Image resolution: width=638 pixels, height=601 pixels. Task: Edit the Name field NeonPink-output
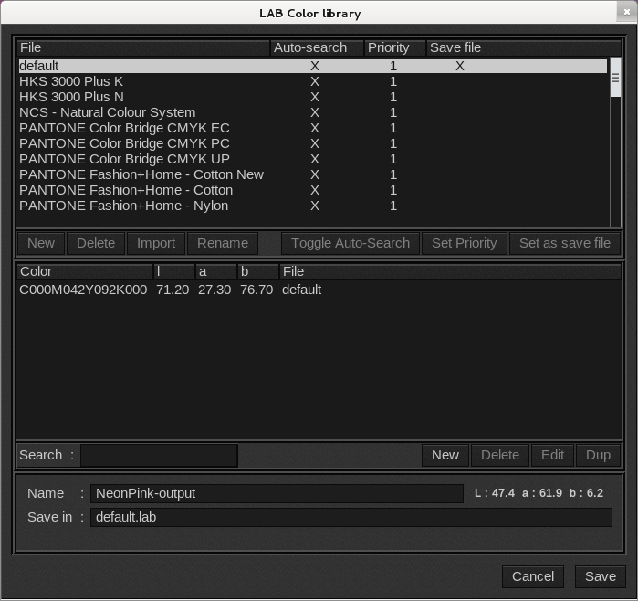click(277, 493)
